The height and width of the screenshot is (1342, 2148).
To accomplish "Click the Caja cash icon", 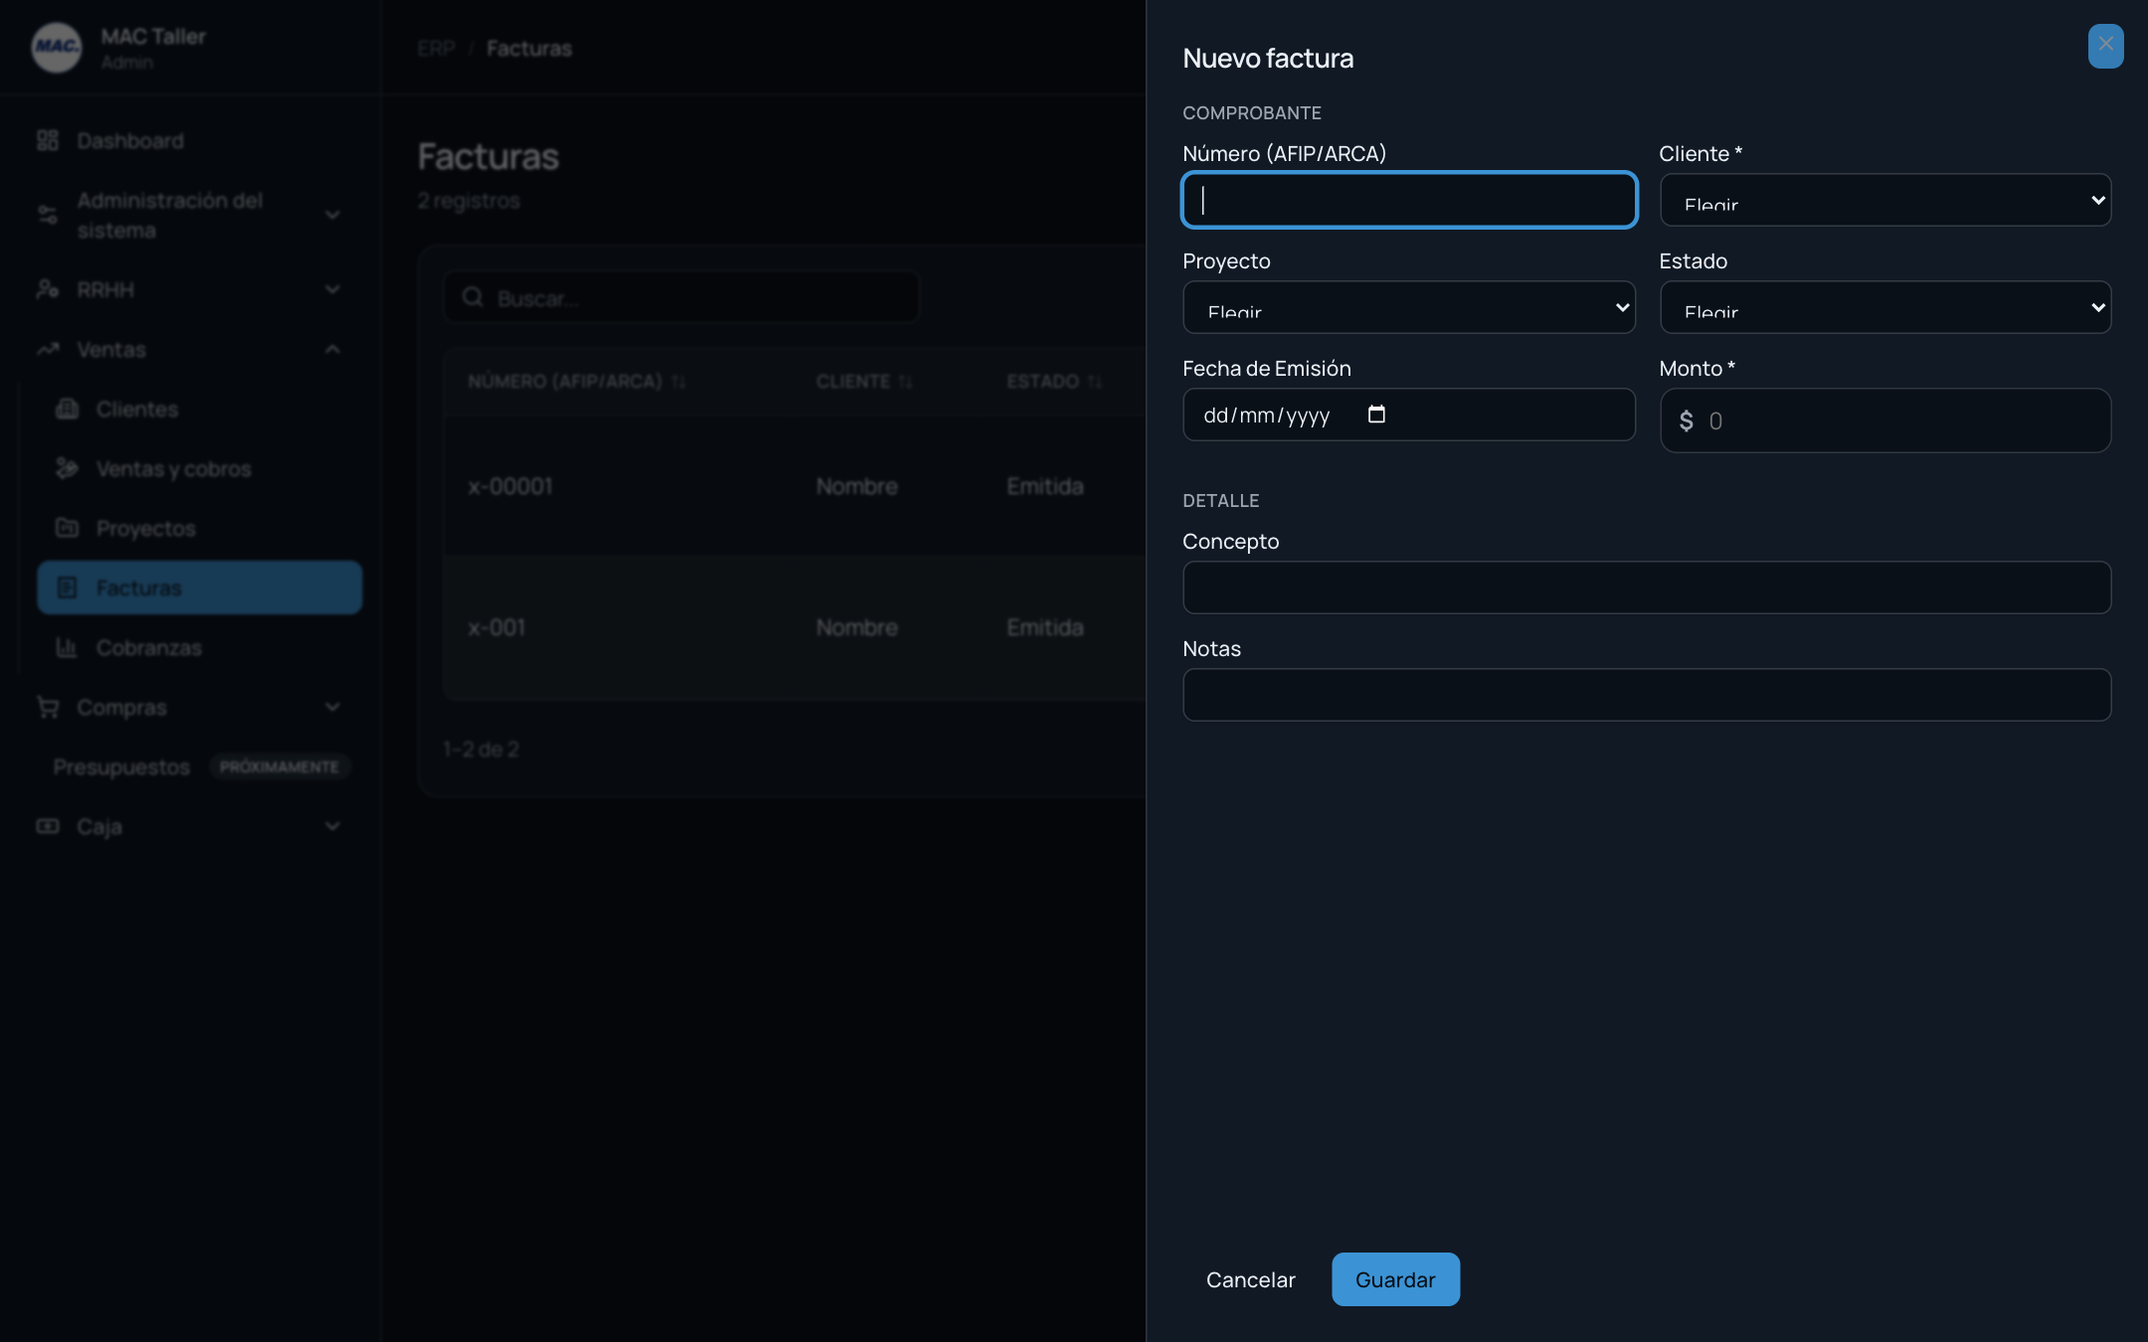I will (48, 826).
